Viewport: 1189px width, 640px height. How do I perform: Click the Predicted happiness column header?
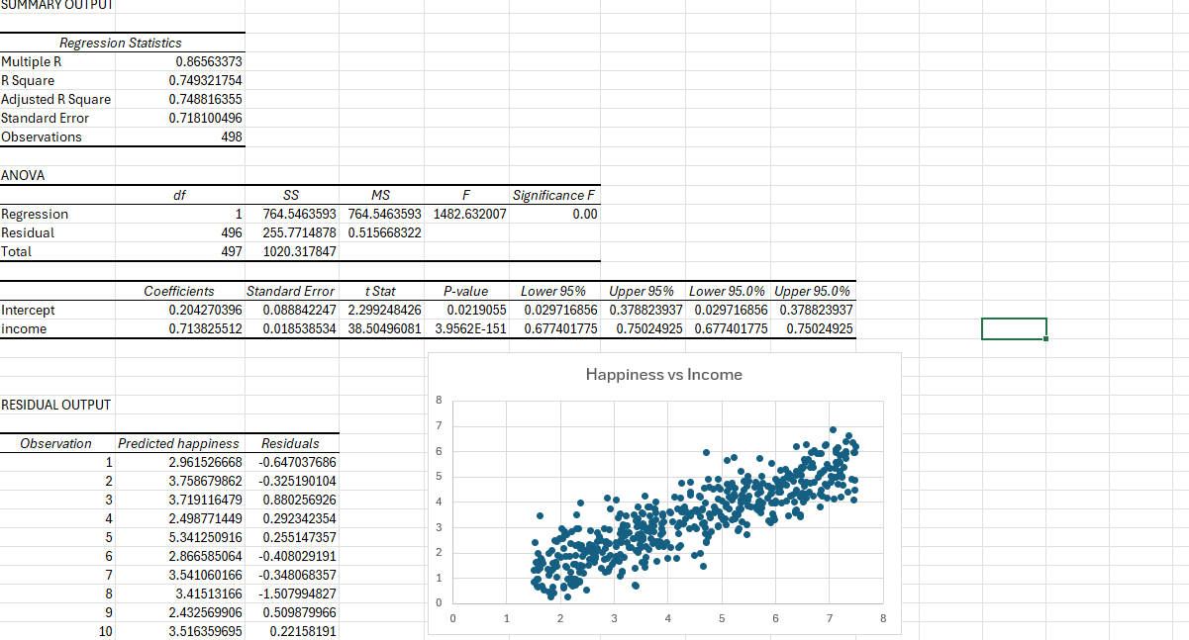click(178, 442)
